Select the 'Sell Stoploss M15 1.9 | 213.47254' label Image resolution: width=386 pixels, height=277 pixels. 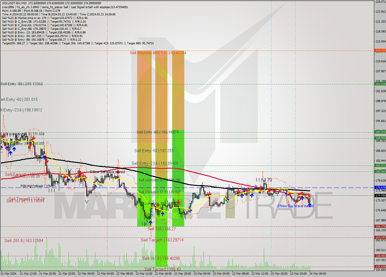point(158,53)
